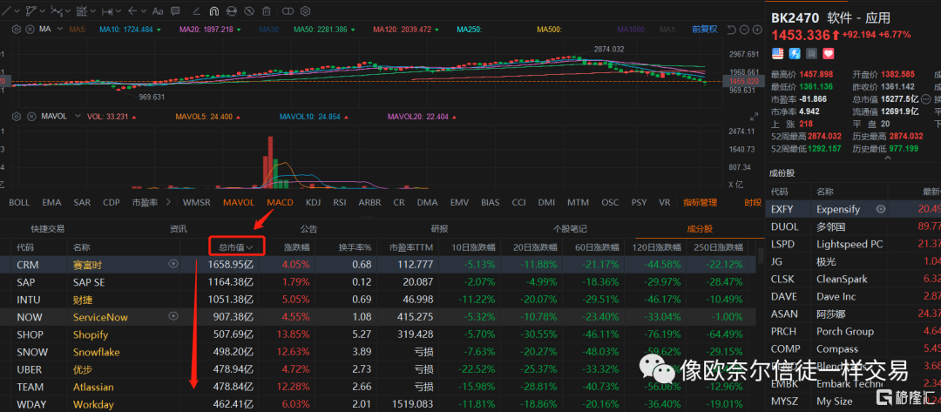Zoom in the chart
Screen dimensions: 941x412
coord(756,30)
